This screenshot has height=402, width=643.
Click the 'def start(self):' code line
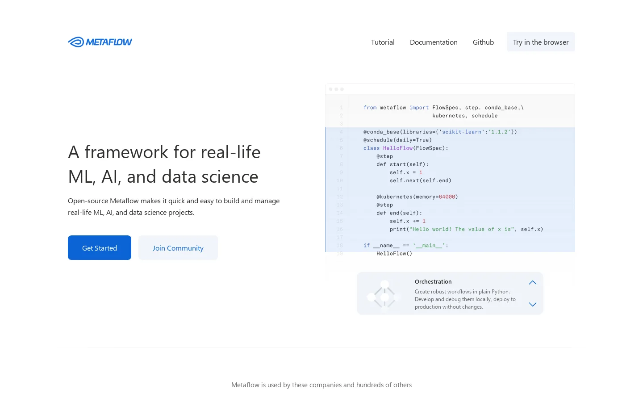(402, 164)
